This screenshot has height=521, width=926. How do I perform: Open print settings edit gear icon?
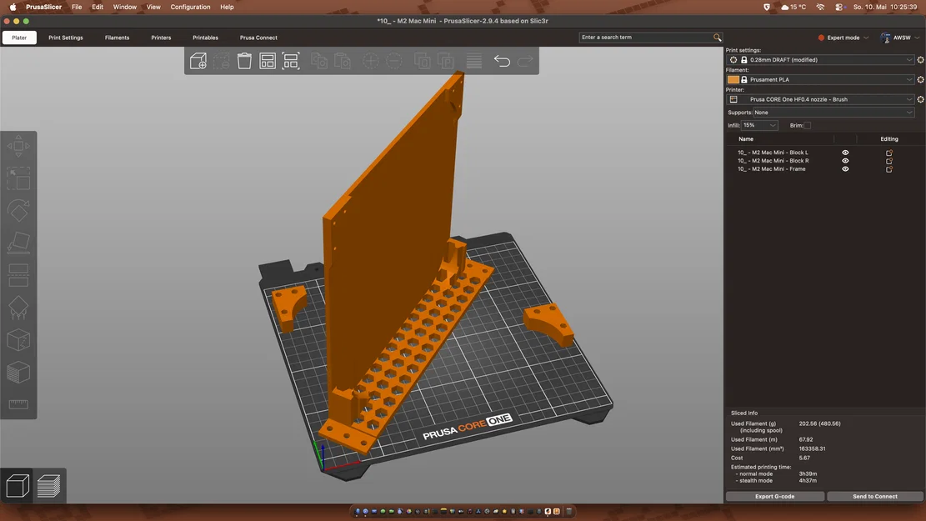pyautogui.click(x=920, y=60)
